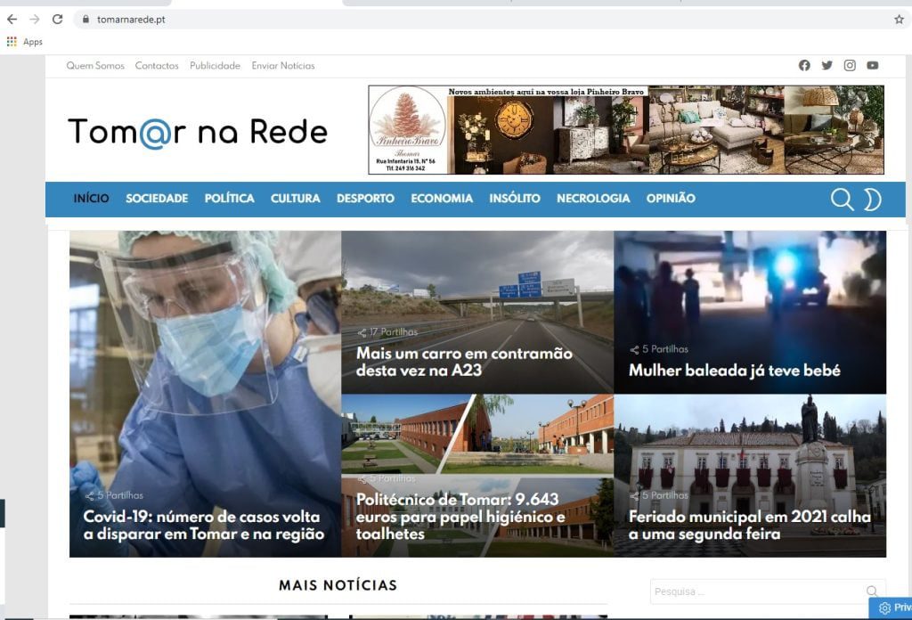Click the address bar URL tomarnarede.pt
This screenshot has width=912, height=620.
coord(131,20)
